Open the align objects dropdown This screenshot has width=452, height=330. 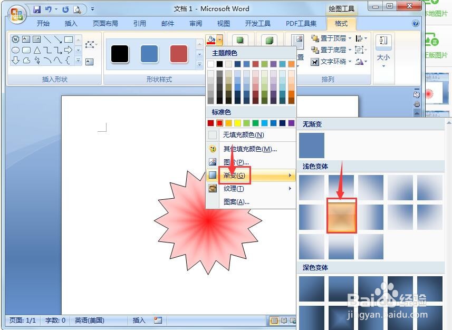coord(361,38)
